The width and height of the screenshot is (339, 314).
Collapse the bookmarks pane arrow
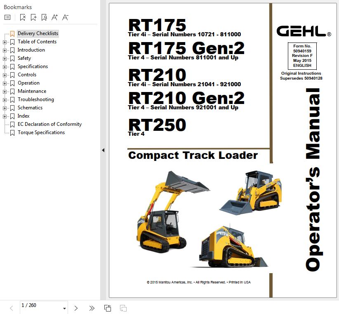(103, 150)
